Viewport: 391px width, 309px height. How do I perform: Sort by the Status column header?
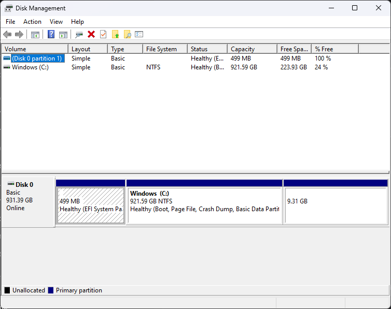coord(208,49)
